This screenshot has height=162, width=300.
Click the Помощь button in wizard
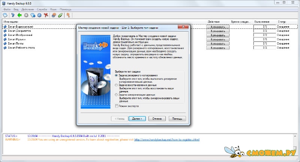[177, 119]
